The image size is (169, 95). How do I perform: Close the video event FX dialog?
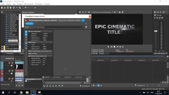90,16
